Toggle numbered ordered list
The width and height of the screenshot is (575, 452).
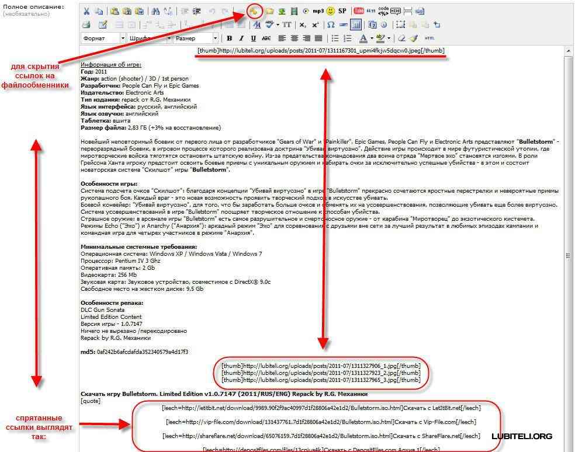click(347, 38)
